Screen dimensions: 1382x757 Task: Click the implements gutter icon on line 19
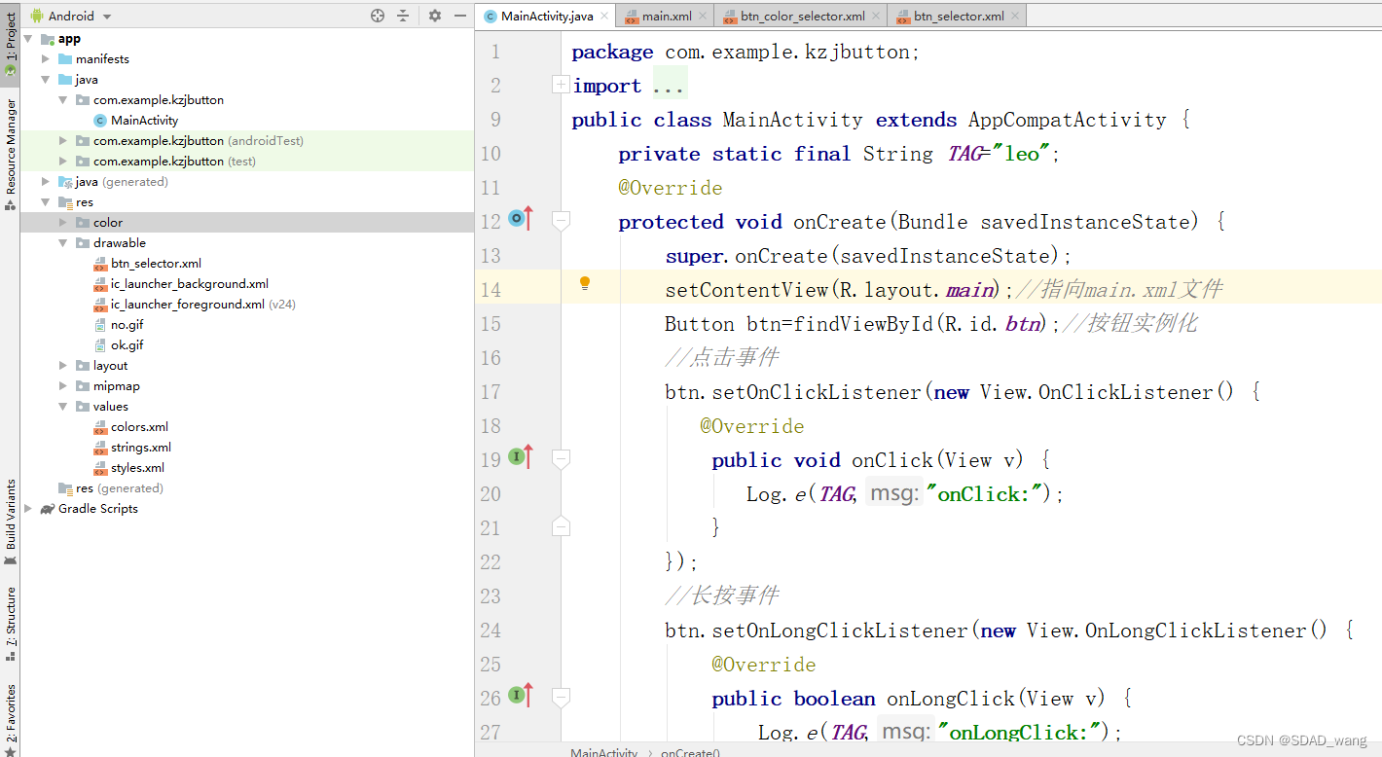click(521, 457)
